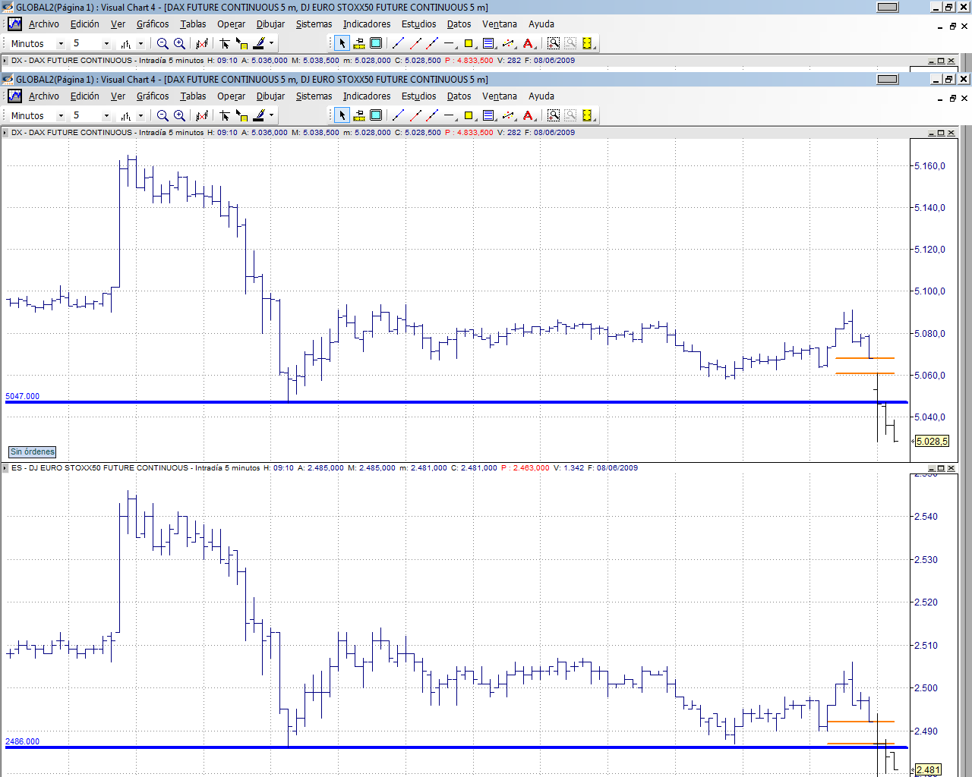Select the blue 2486 horizontal line on the STOXX50 chart
This screenshot has width=972, height=777.
point(456,747)
